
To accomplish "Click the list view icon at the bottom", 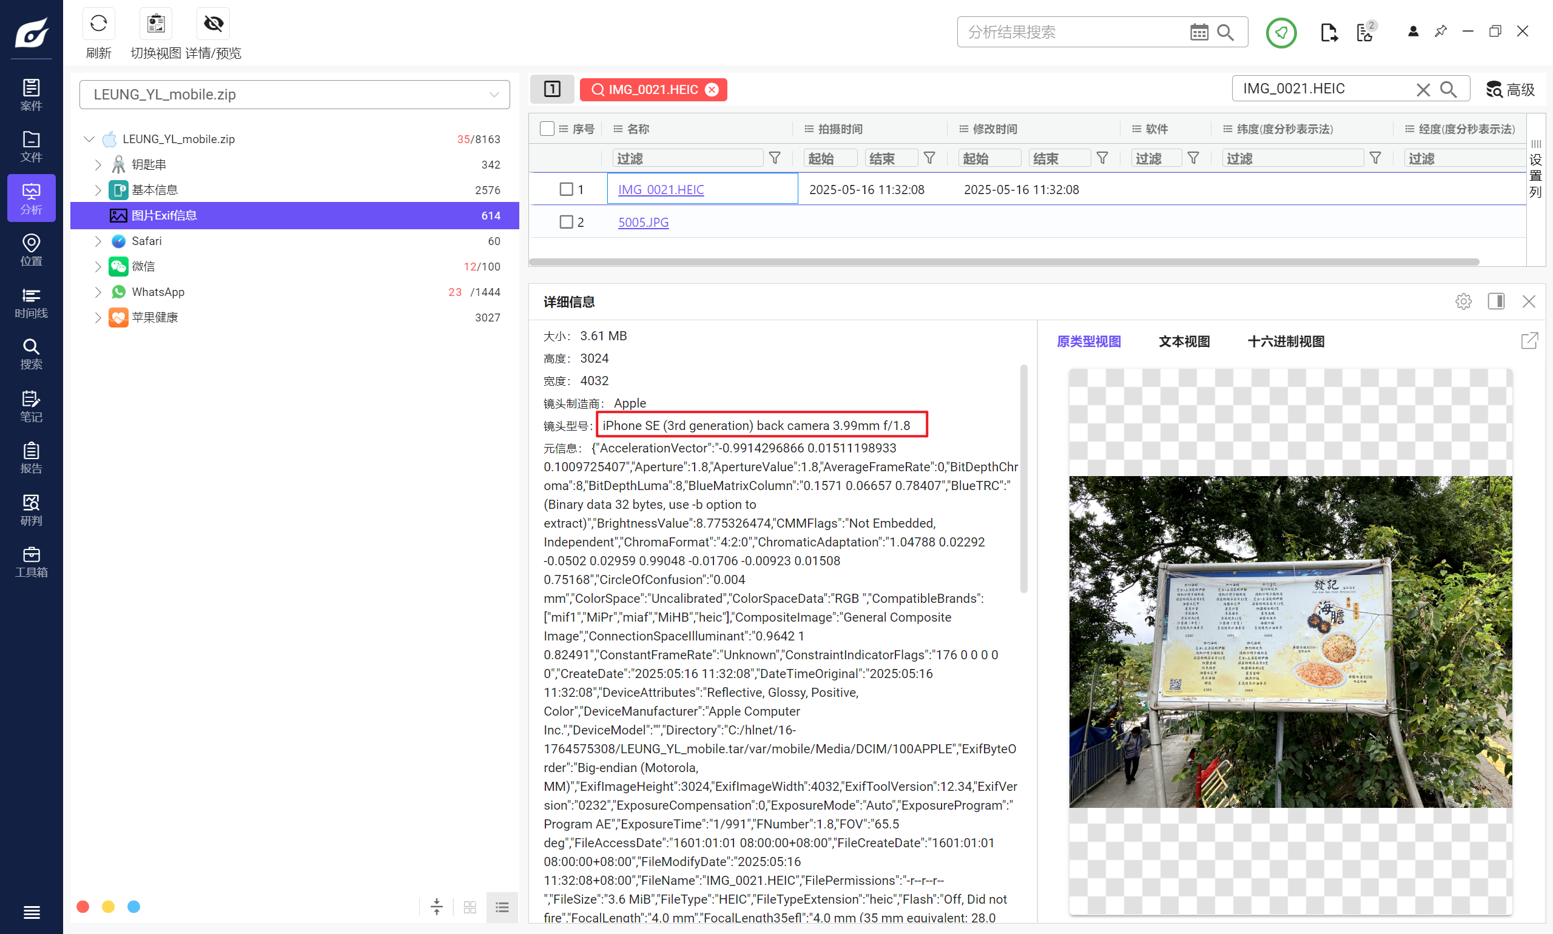I will pos(502,907).
